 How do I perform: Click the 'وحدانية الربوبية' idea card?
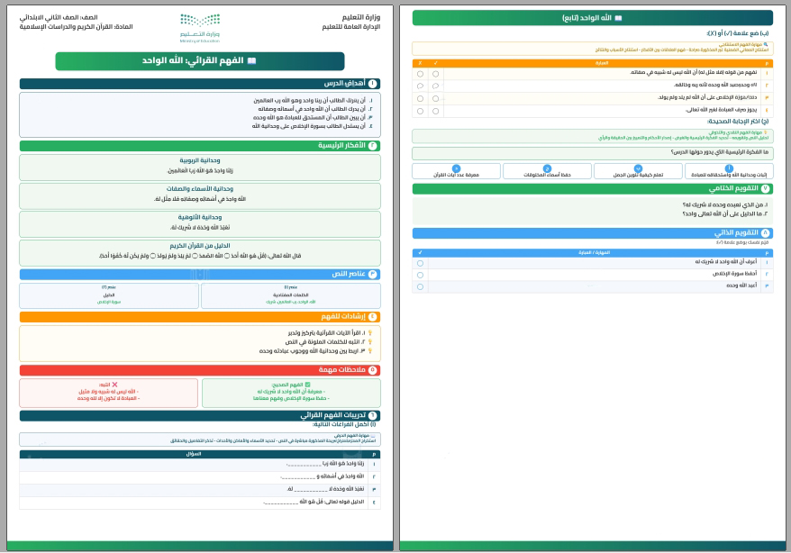[200, 168]
